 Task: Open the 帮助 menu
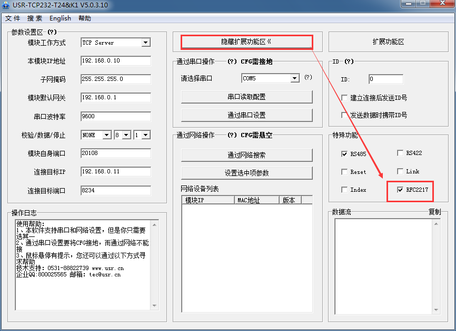point(84,18)
